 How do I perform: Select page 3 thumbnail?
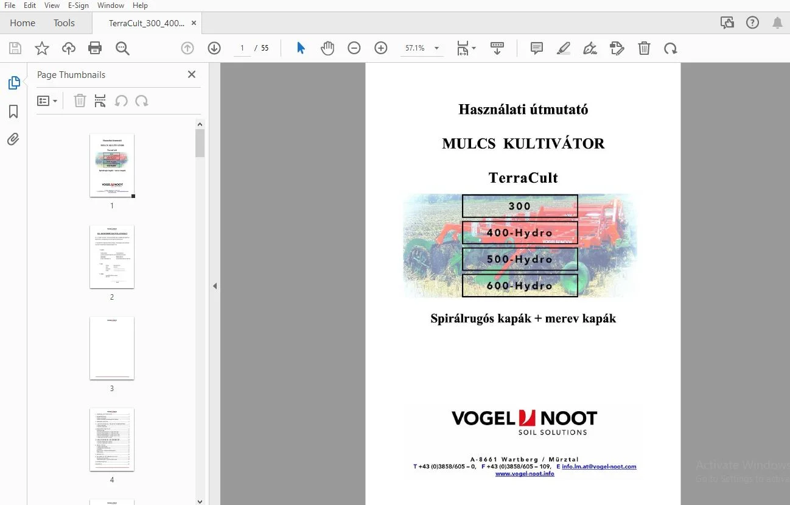(112, 348)
